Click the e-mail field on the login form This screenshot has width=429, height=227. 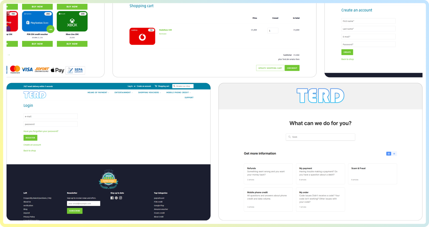[50, 116]
